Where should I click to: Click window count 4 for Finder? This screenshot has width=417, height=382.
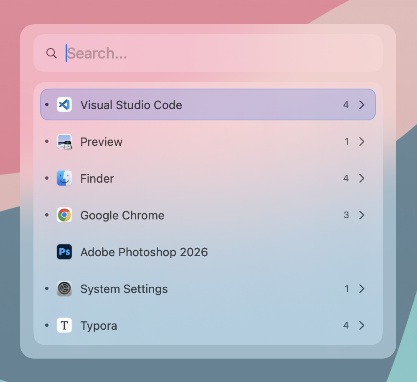click(x=346, y=178)
